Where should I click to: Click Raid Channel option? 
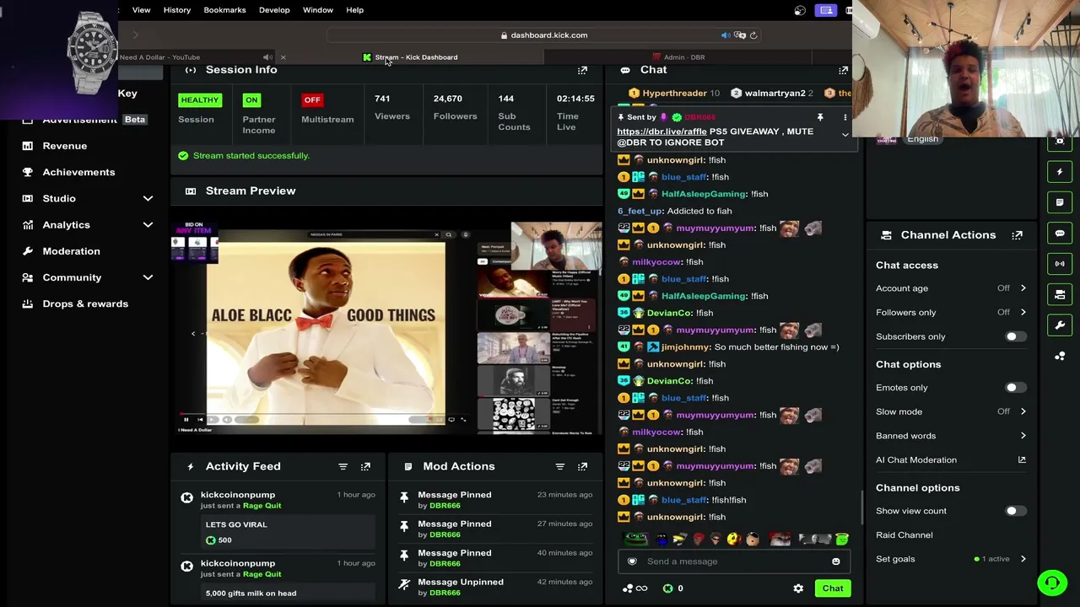click(x=904, y=535)
